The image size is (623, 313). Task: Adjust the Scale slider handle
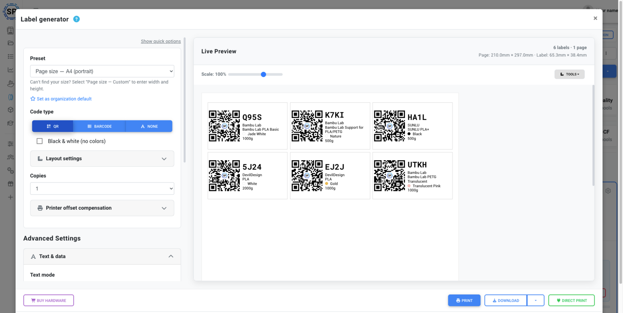[264, 74]
